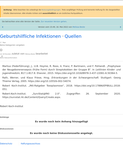Click the survstat.rki.de URL text
This screenshot has width=123, height=164.
(31, 97)
